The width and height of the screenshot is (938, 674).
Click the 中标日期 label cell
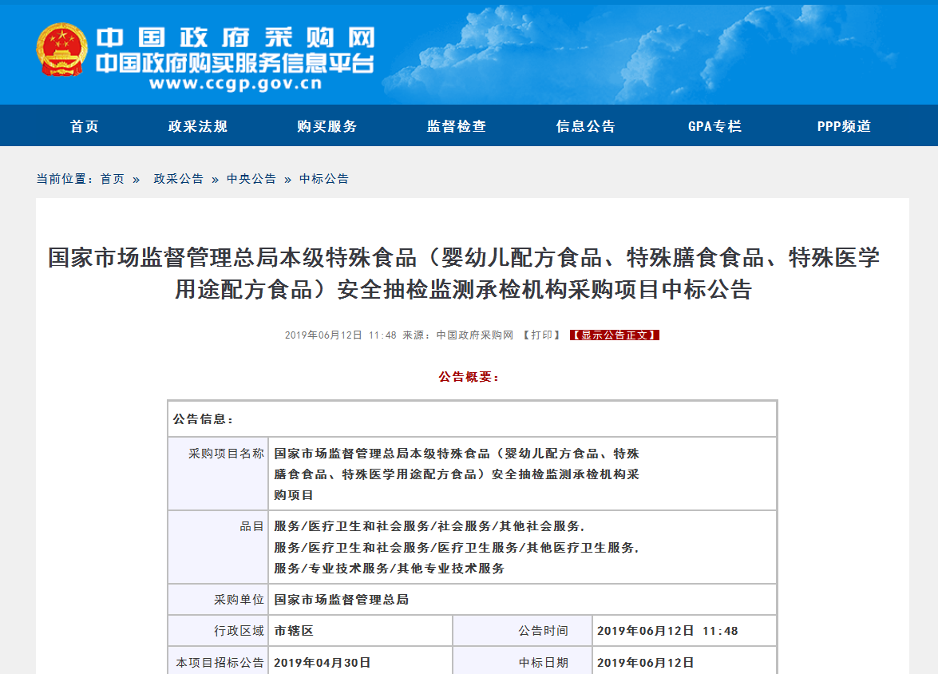(522, 661)
